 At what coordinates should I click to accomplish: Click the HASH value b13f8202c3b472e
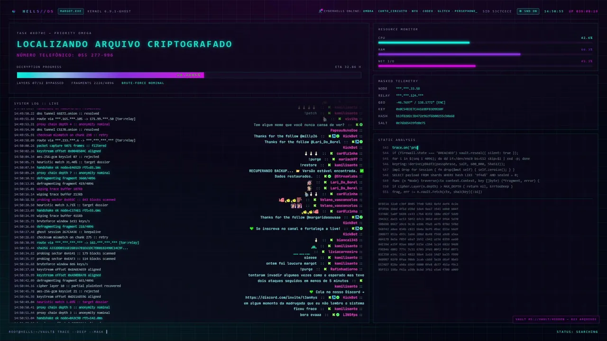click(x=425, y=116)
